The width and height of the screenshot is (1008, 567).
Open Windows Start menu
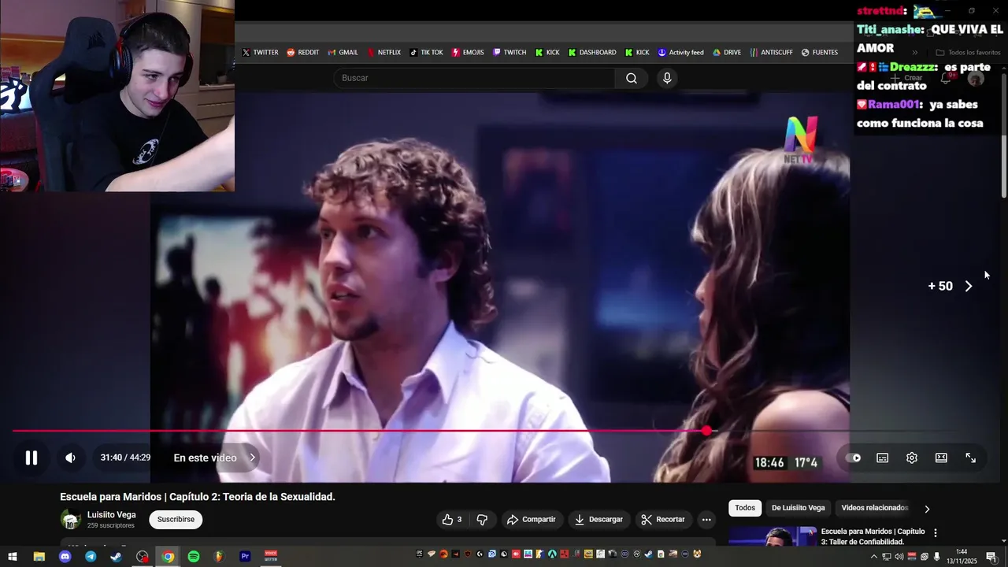[13, 557]
